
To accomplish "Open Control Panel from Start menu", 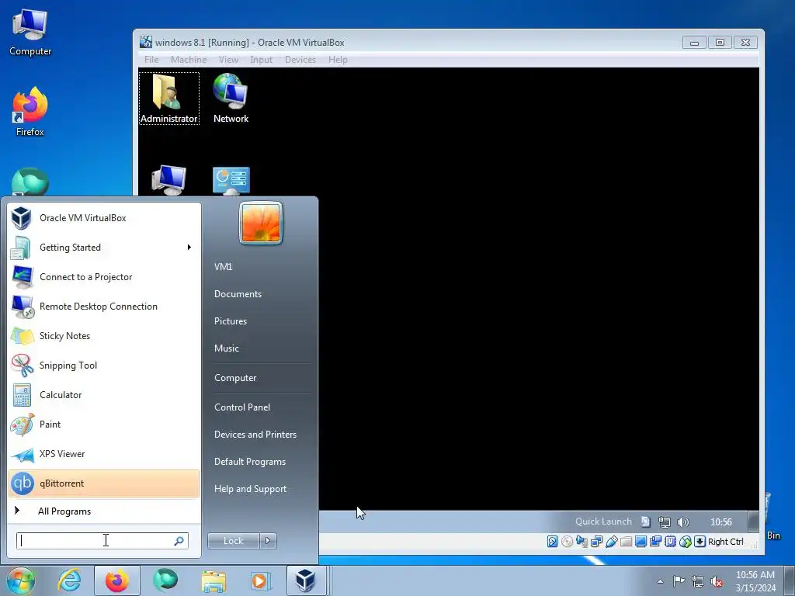I will (242, 407).
